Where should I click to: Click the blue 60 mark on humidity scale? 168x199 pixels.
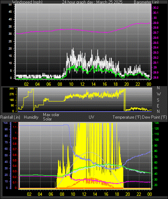pyautogui.click(x=6, y=149)
